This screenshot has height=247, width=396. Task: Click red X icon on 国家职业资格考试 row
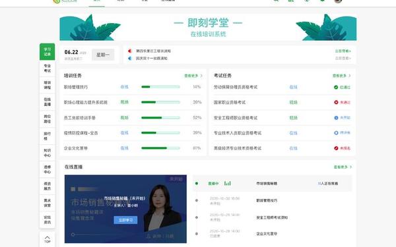tap(336, 102)
